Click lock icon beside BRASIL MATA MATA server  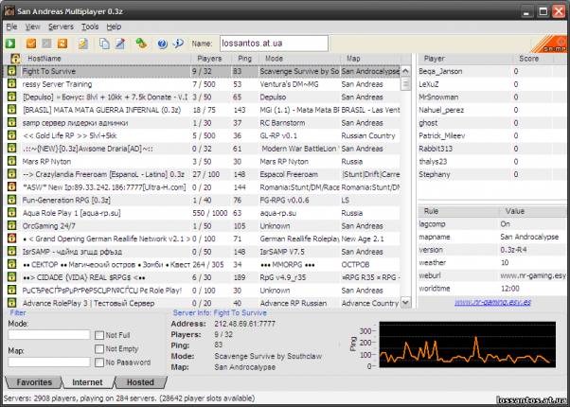click(12, 110)
